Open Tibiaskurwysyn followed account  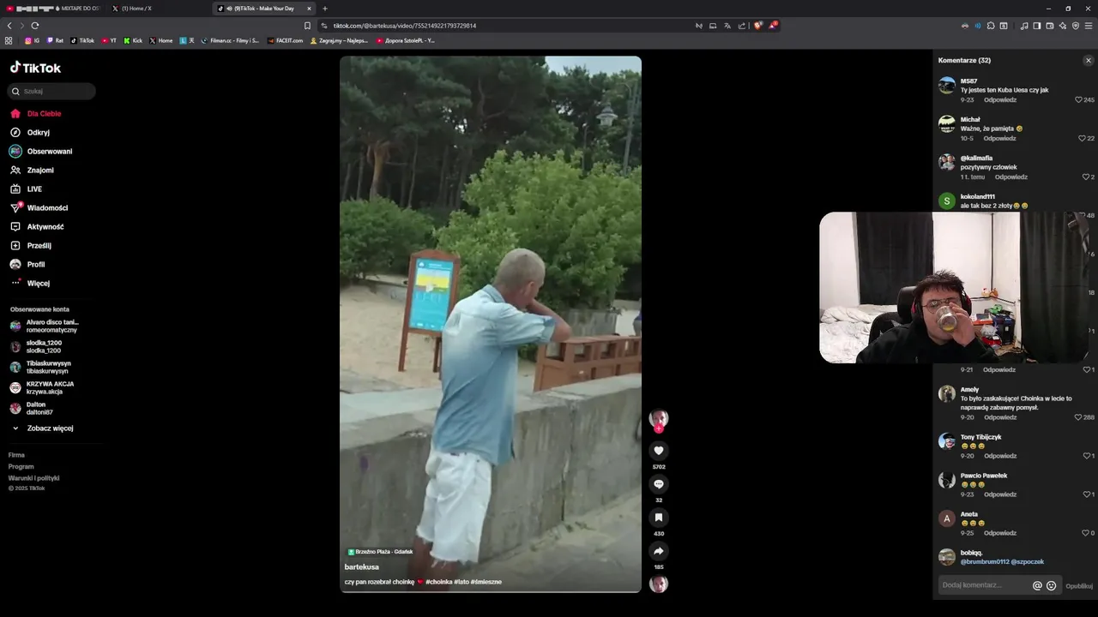[x=40, y=368]
